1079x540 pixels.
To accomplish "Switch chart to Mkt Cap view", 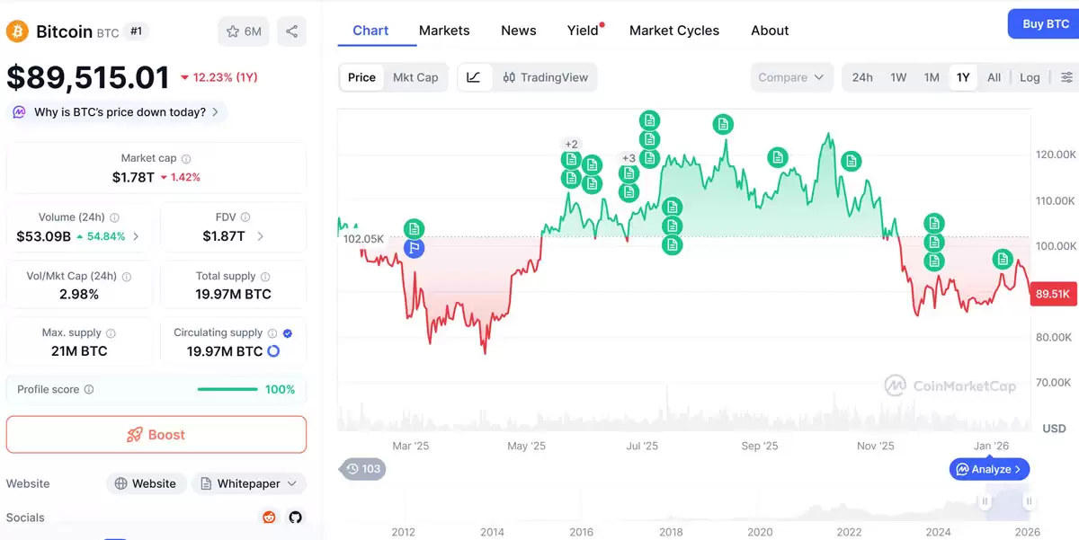I will coord(415,77).
